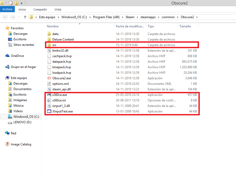This screenshot has width=236, height=177.
Task: Select loadpack.hvp file icon
Action: tap(49, 72)
